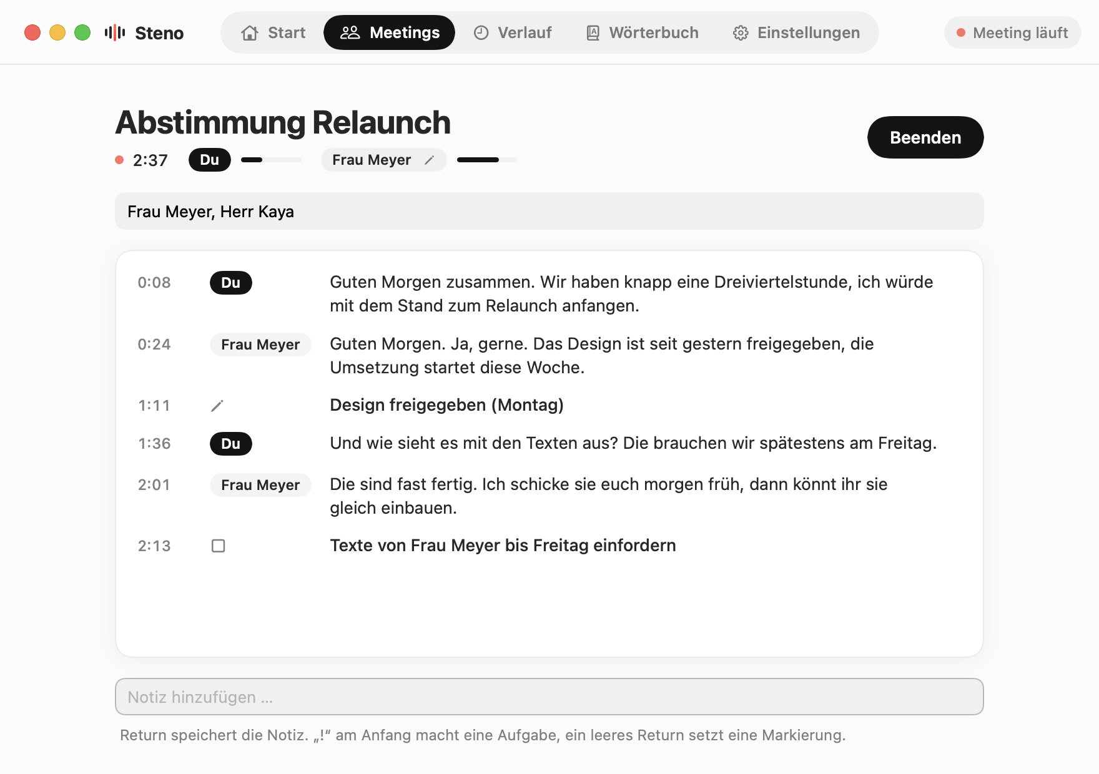
Task: Click the Du speaker badge in header
Action: [210, 160]
